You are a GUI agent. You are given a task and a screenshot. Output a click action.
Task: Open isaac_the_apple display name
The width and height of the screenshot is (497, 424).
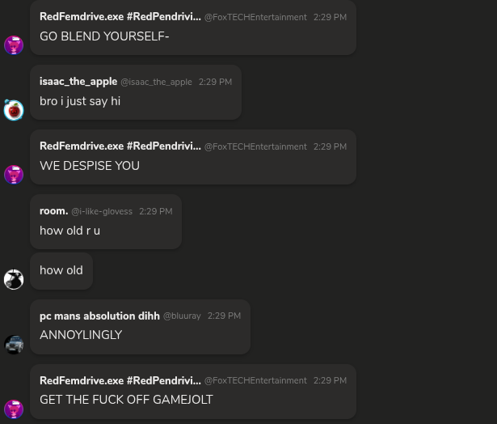(x=78, y=82)
